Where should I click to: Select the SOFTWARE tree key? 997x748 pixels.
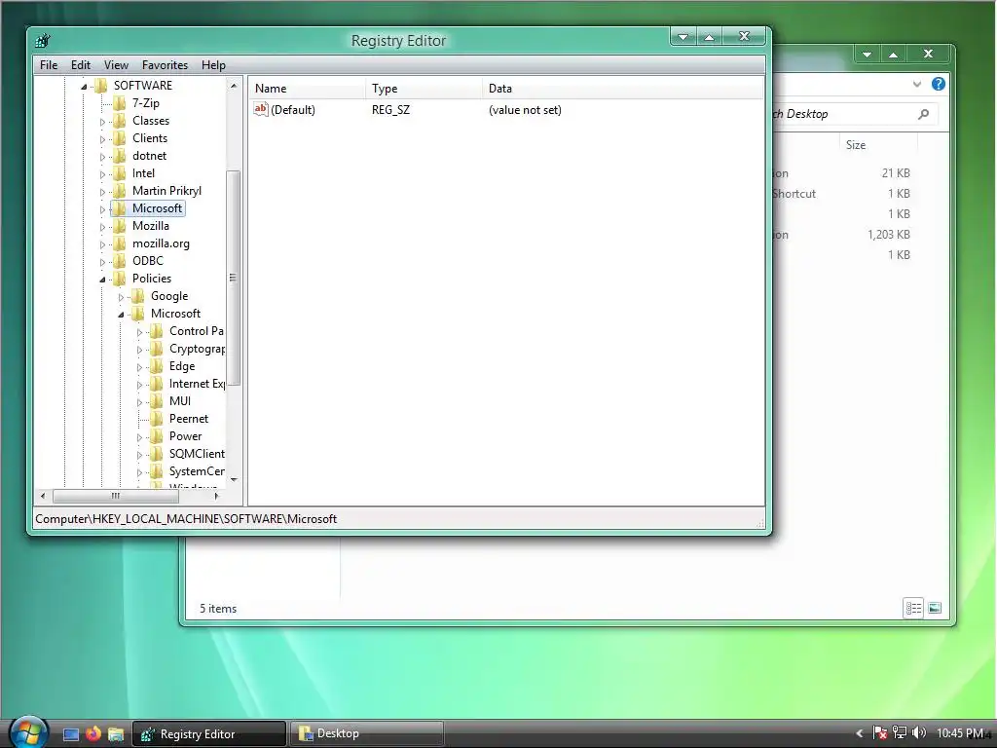[x=142, y=86]
